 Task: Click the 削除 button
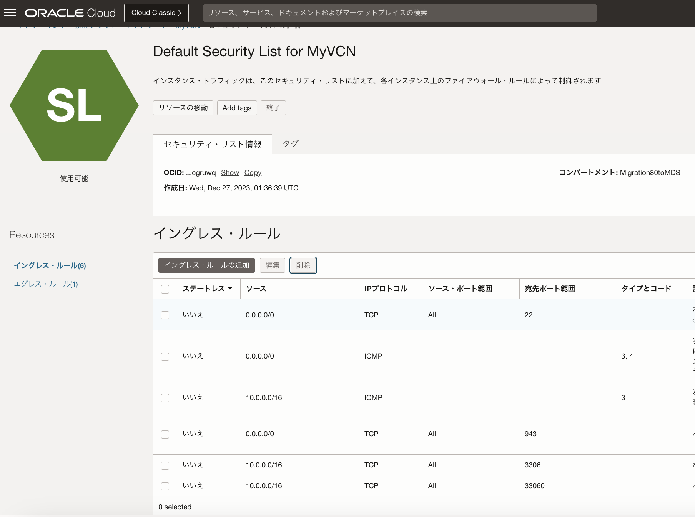(303, 265)
